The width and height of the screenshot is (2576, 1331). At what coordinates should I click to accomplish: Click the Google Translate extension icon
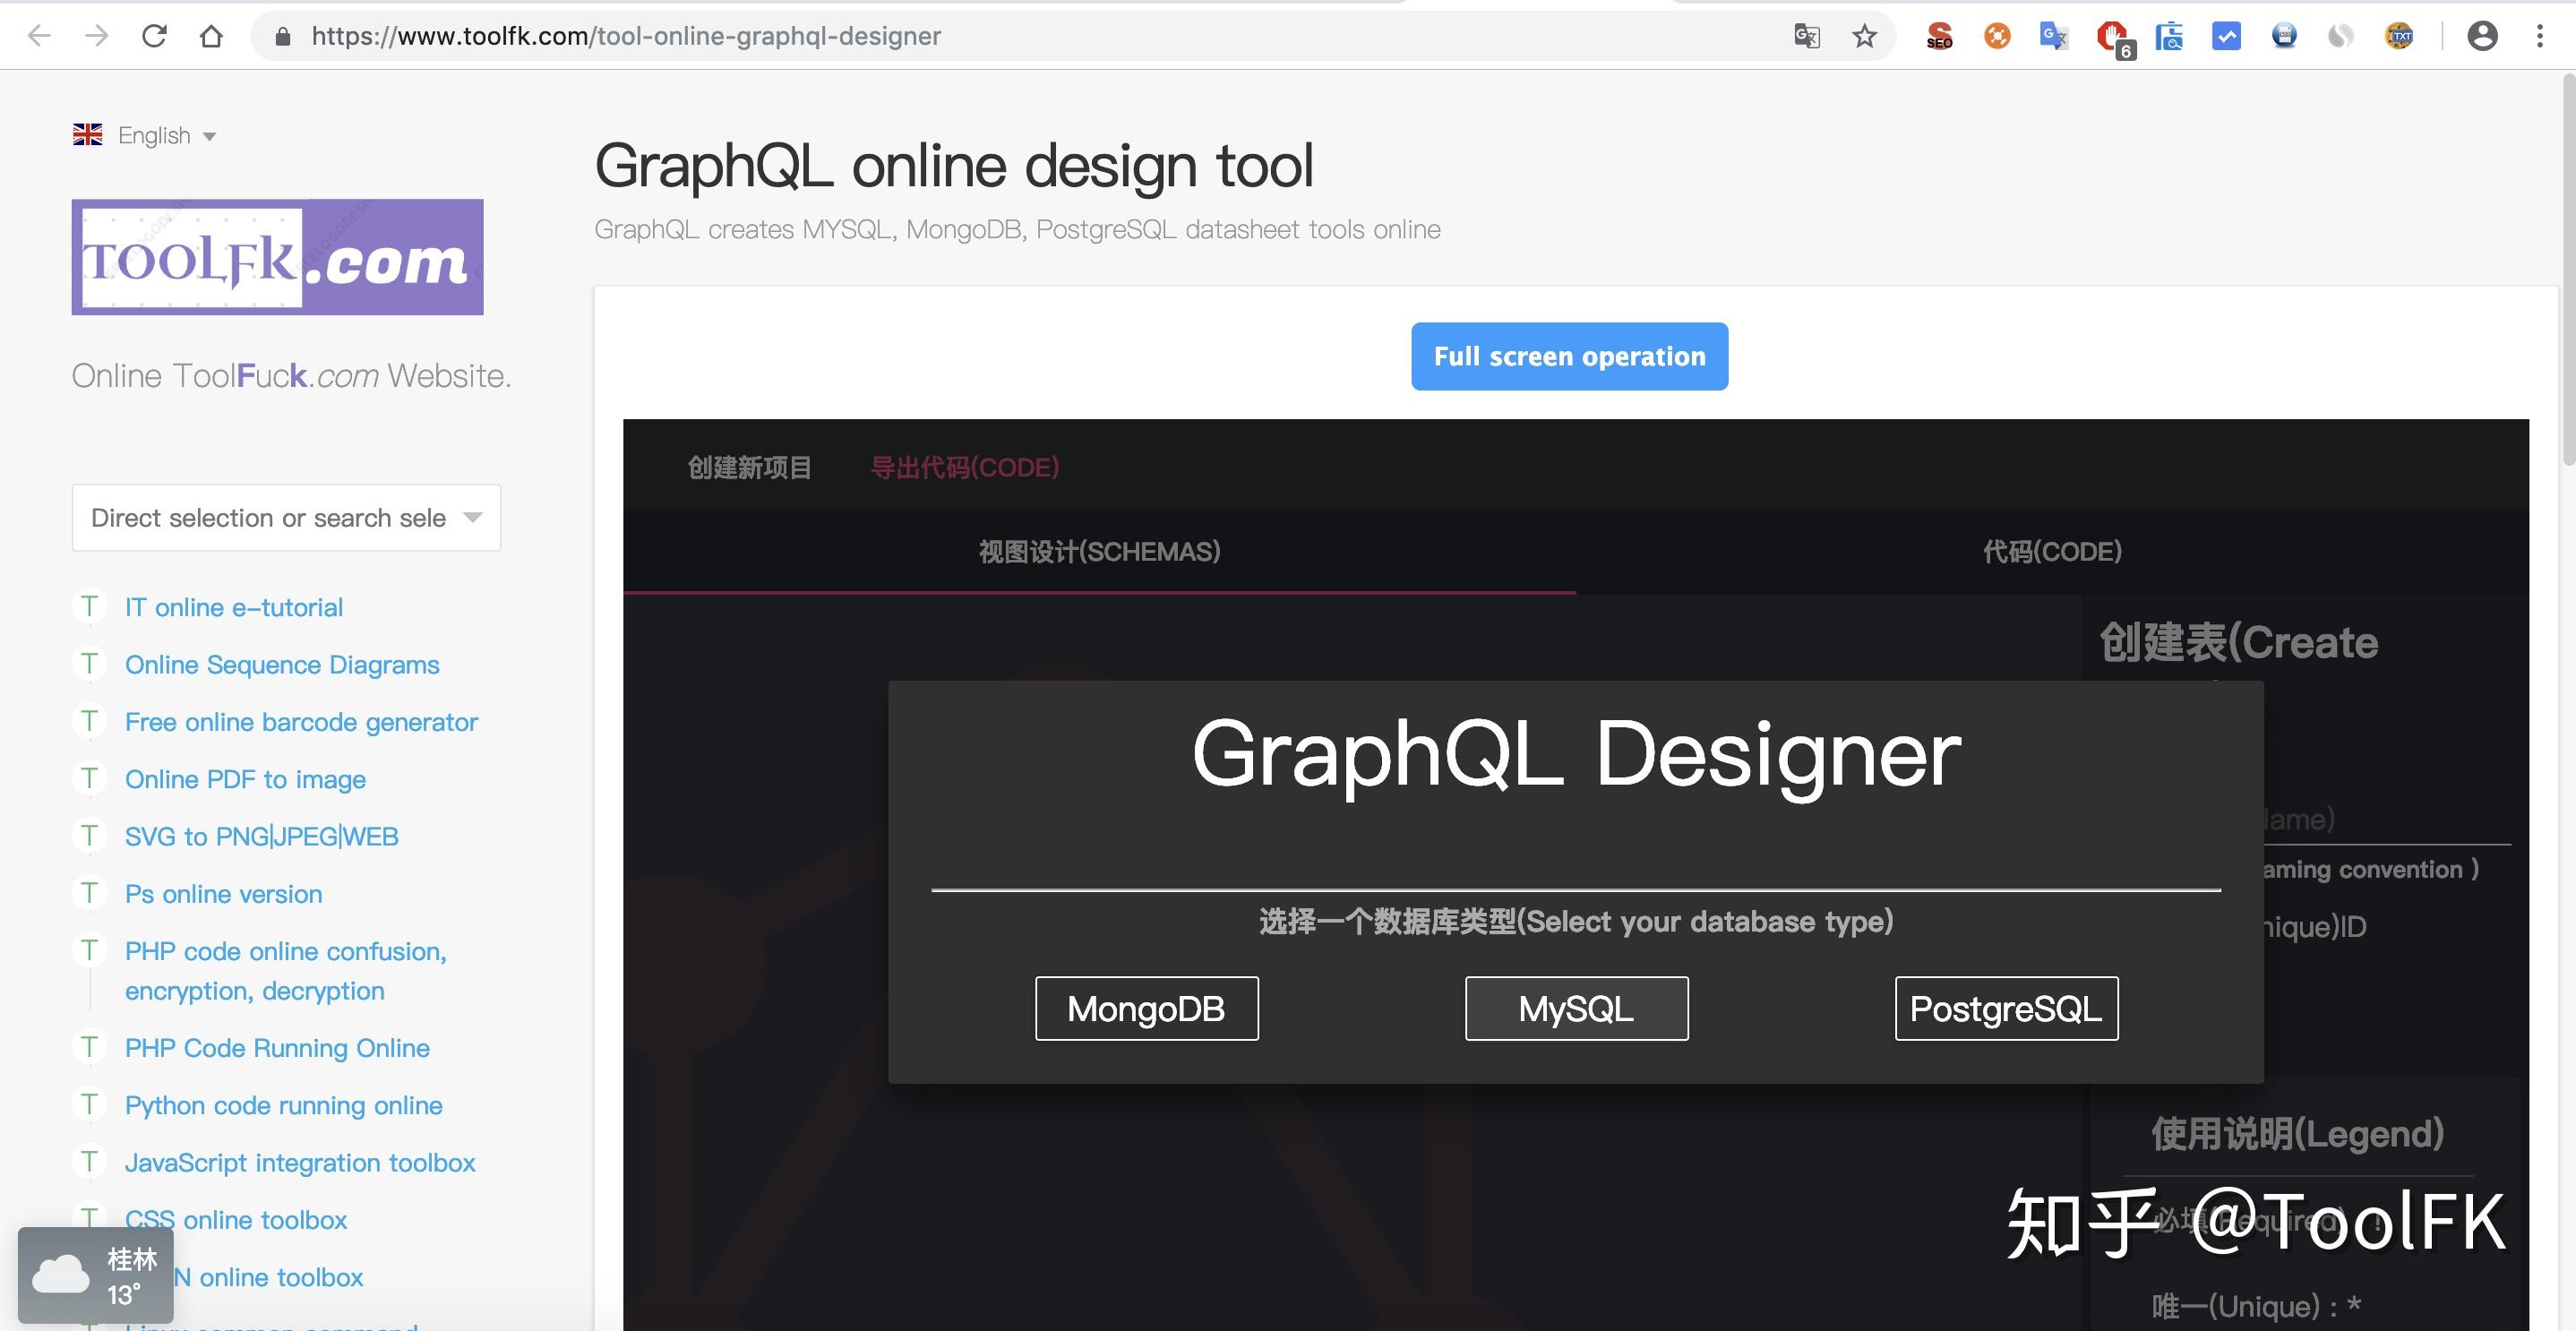point(2053,37)
